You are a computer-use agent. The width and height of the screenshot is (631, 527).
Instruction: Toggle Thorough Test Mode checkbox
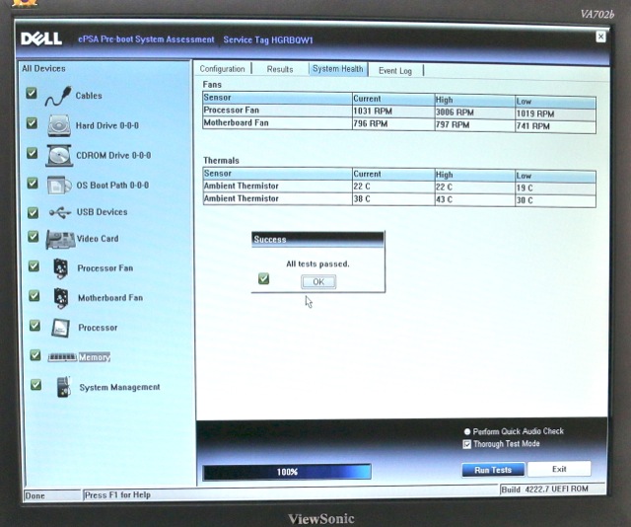[x=466, y=444]
